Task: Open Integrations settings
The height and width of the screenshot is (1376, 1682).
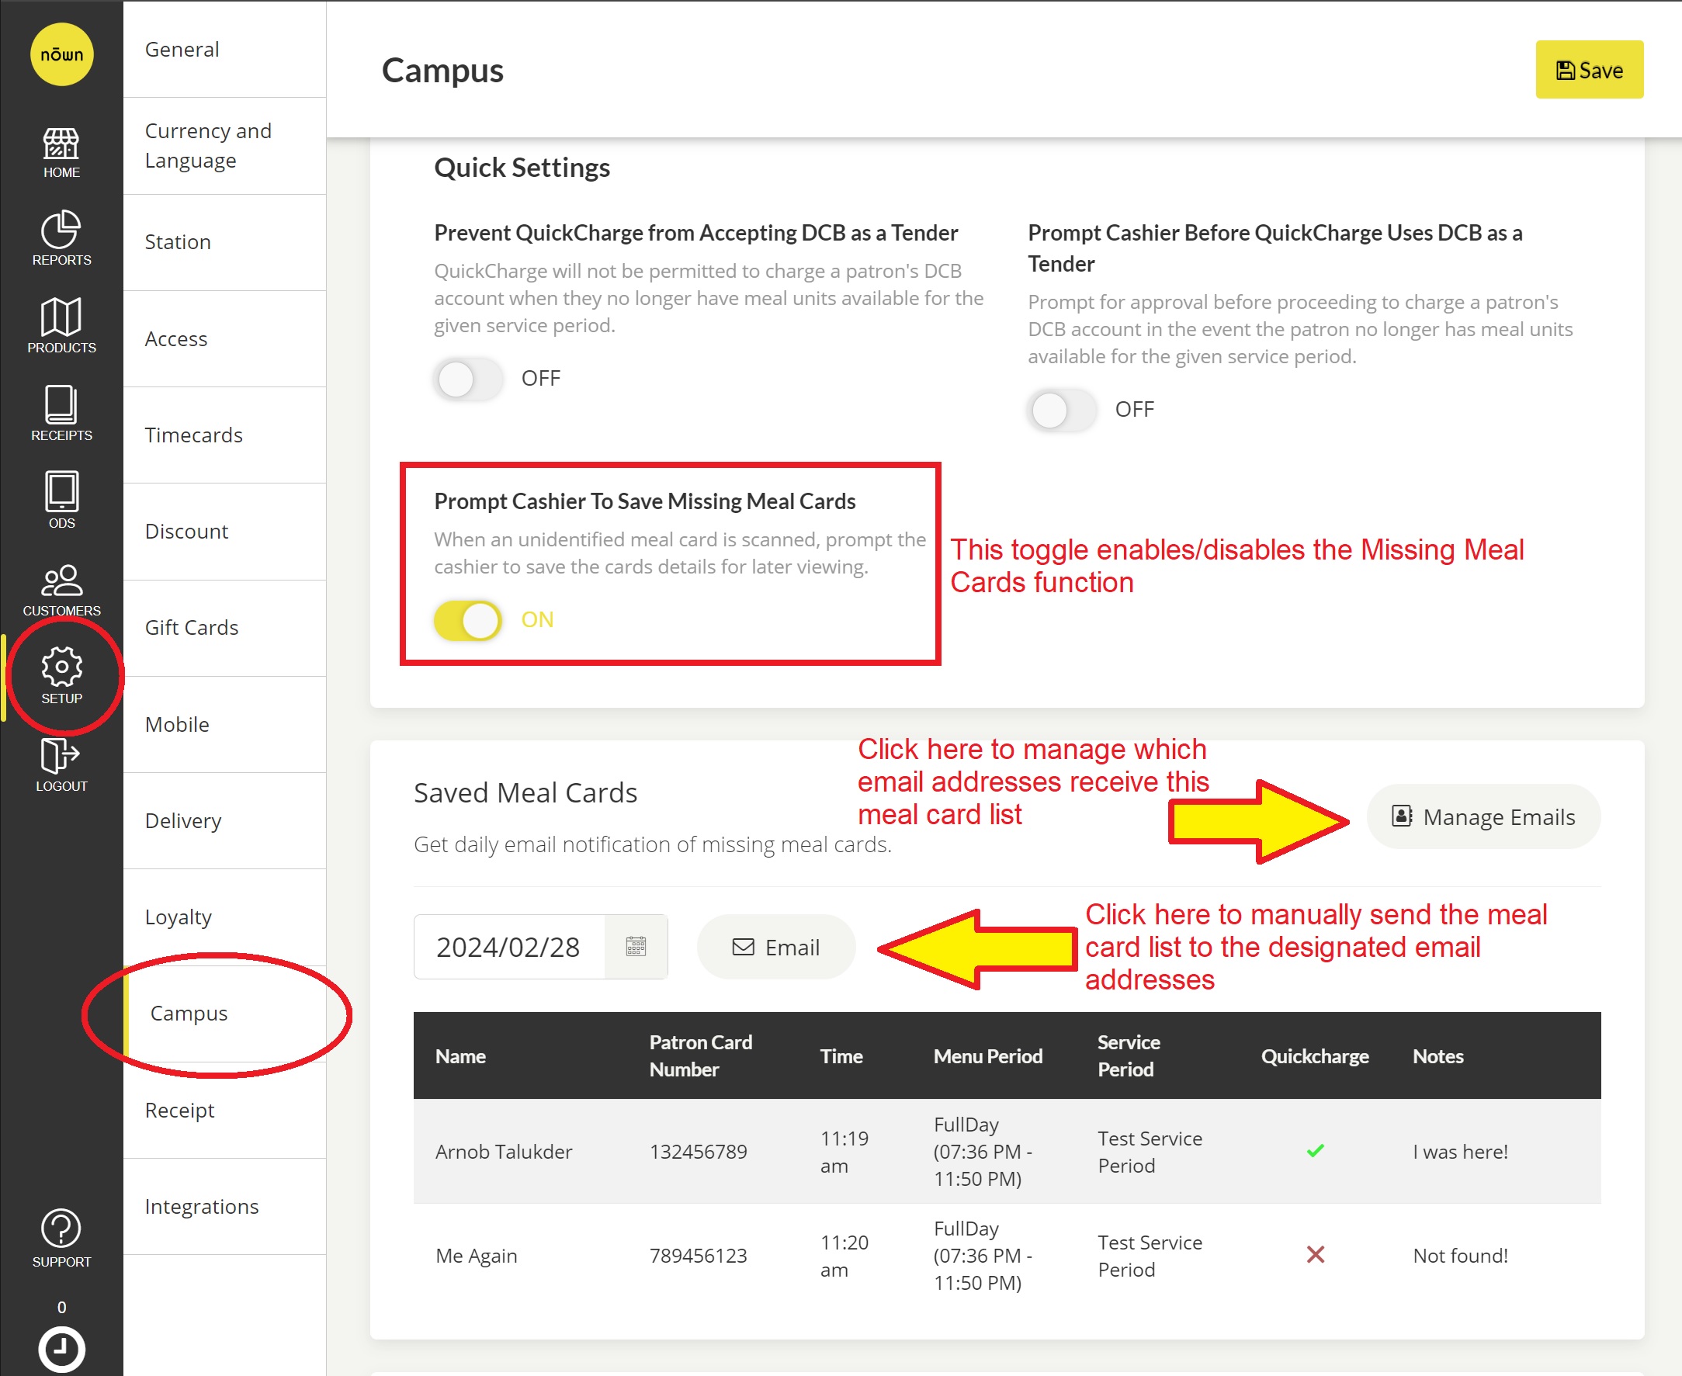Action: [x=224, y=1206]
